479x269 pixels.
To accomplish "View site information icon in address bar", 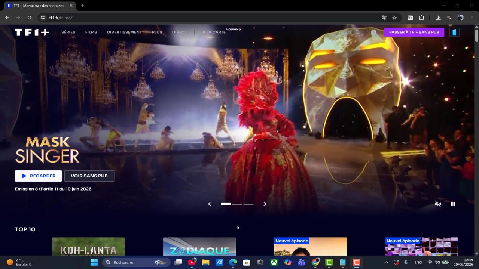I will [x=43, y=18].
